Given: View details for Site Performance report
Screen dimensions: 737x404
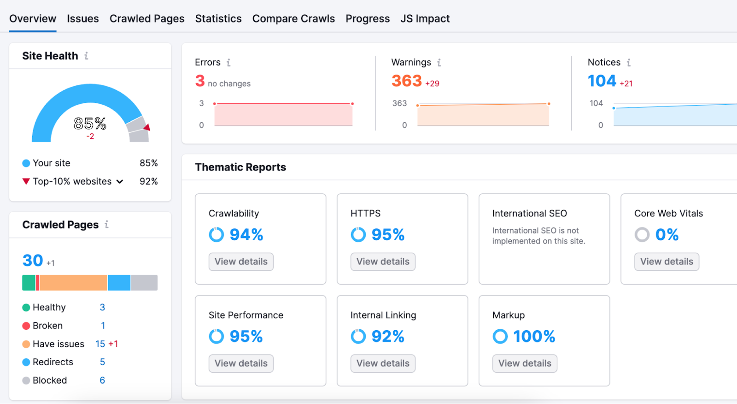Looking at the screenshot, I should point(241,363).
